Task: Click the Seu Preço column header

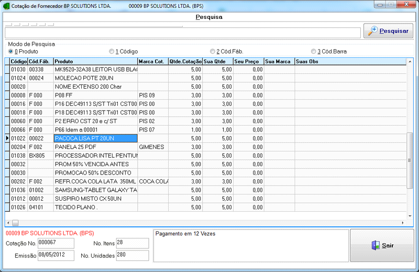Action: (x=248, y=61)
